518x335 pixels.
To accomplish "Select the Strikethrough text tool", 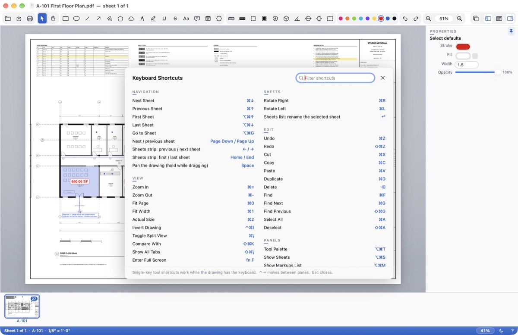I will pos(175,19).
